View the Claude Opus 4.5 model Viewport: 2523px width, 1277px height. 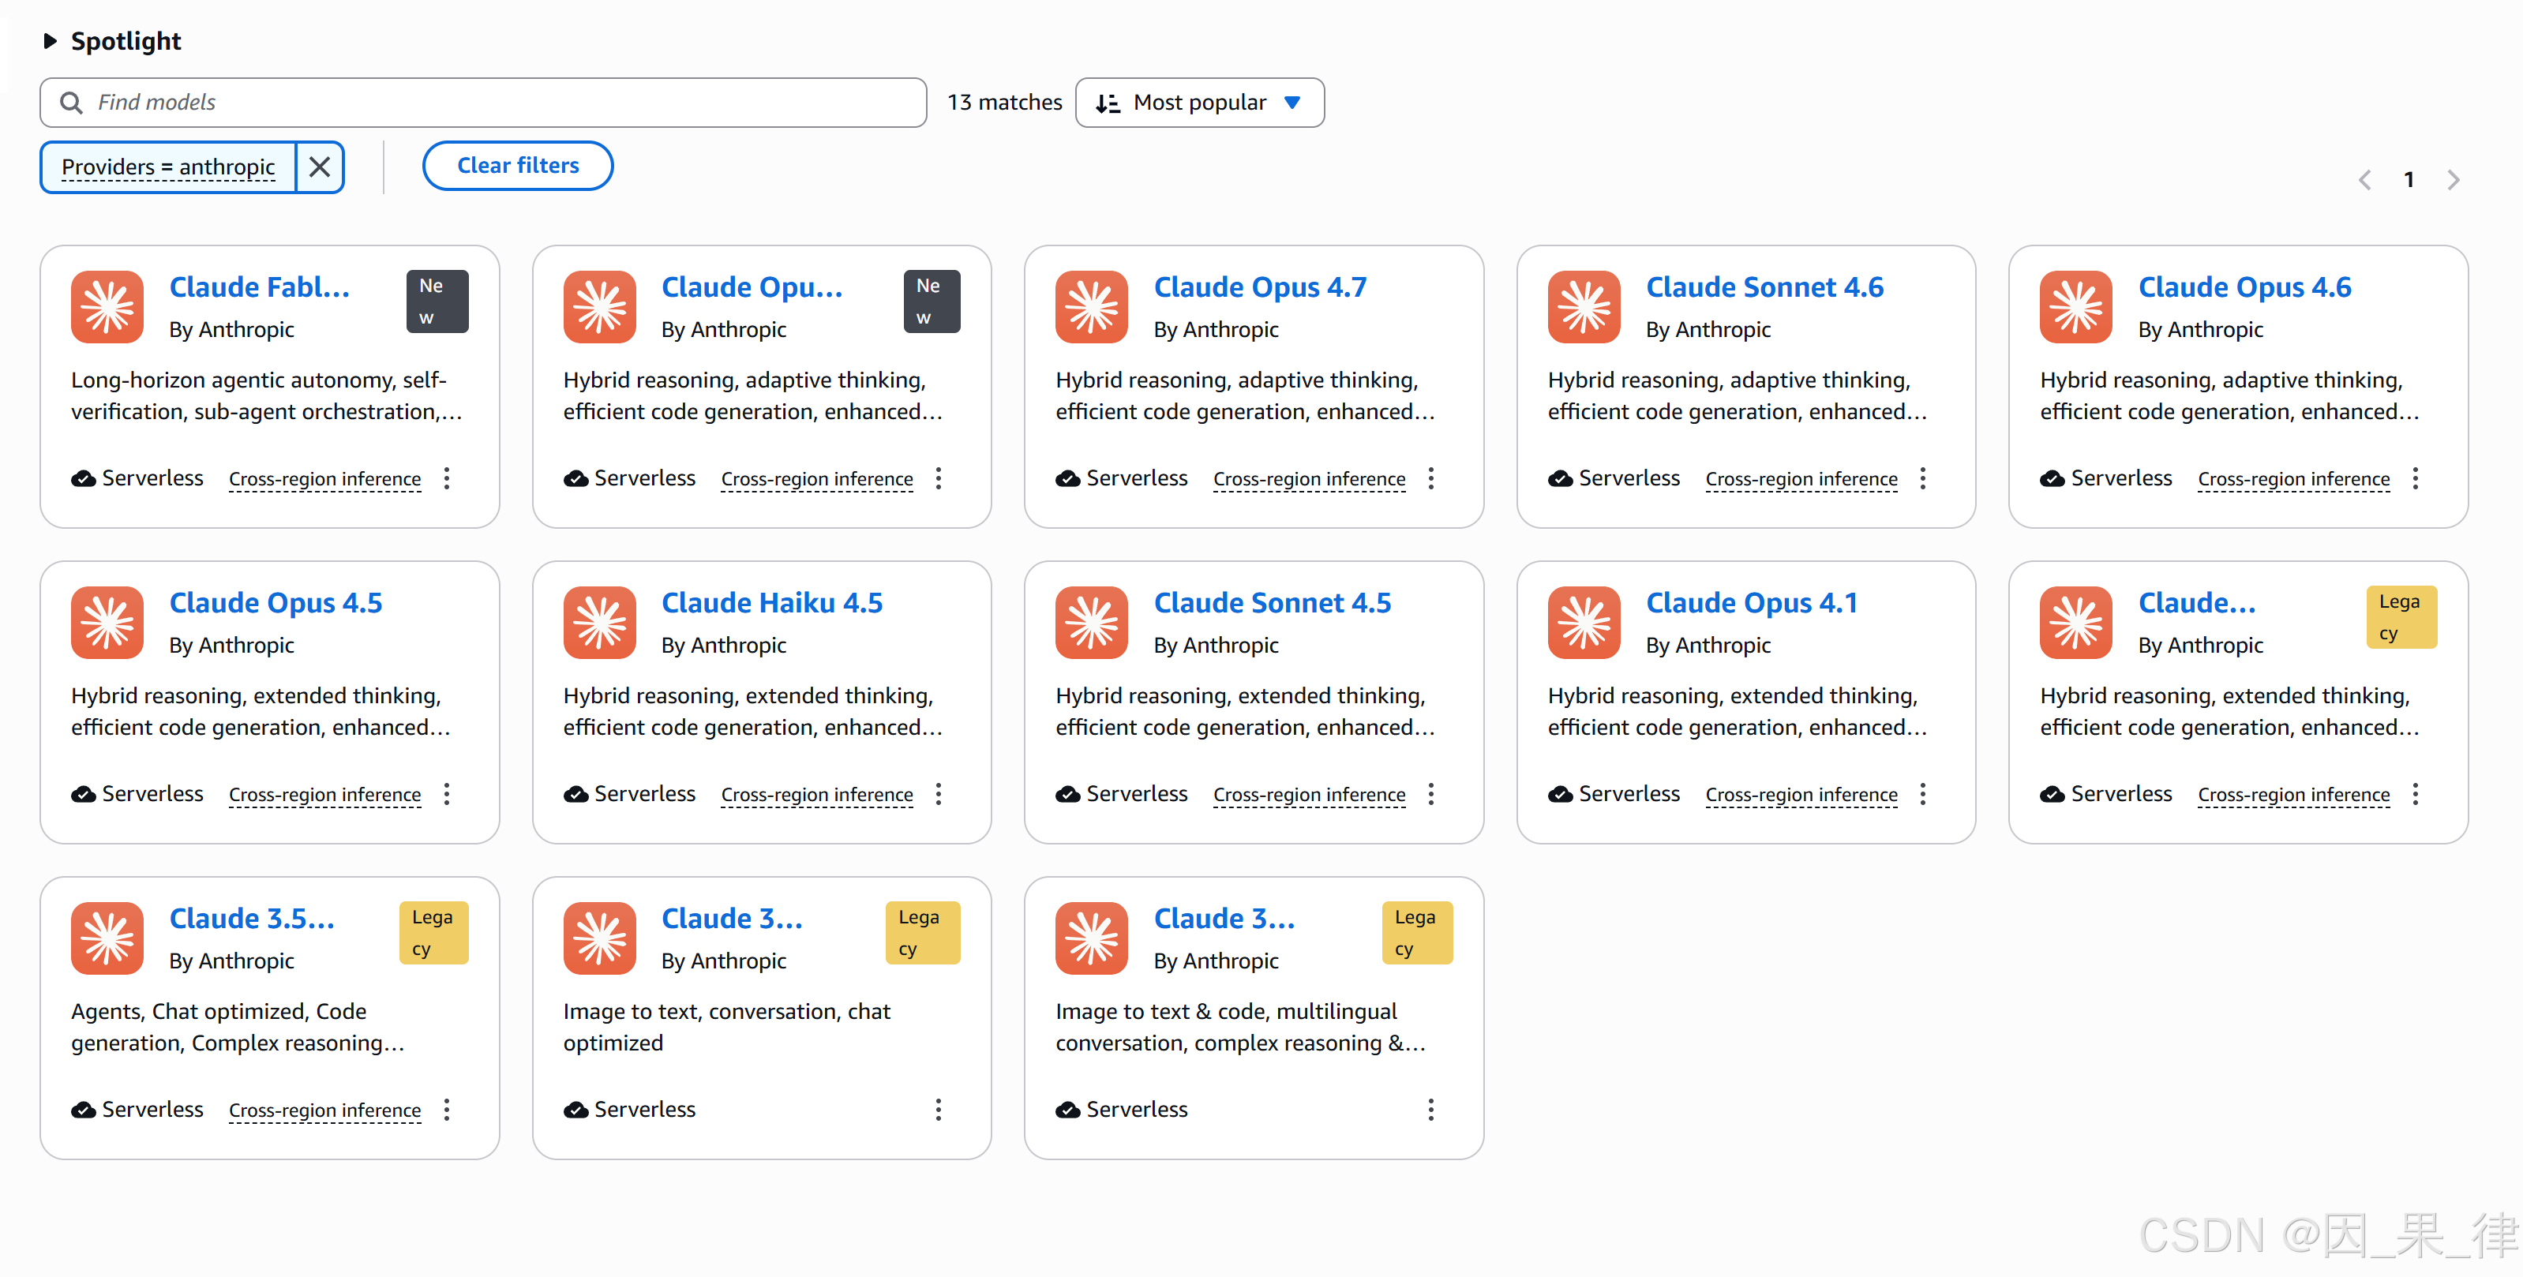coord(276,602)
